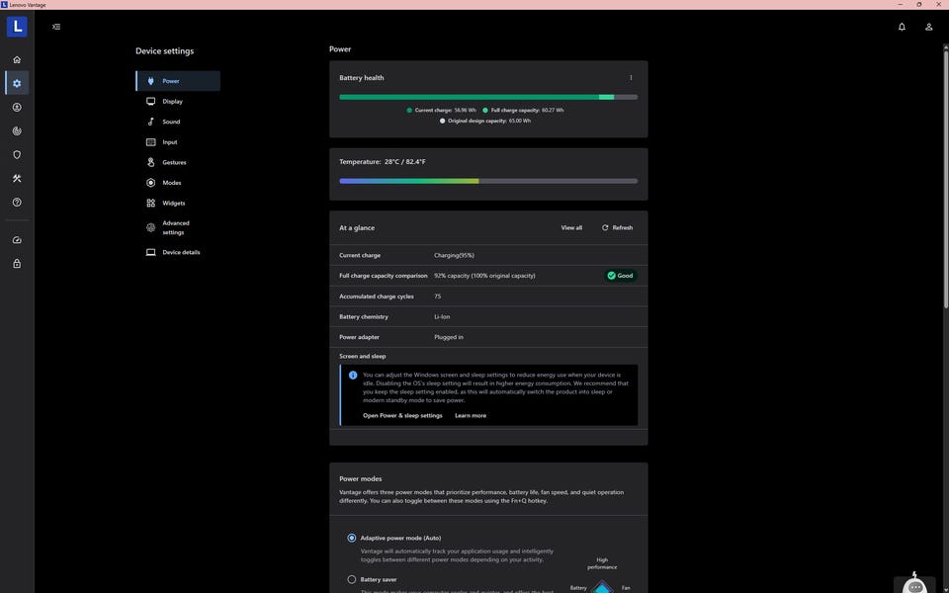The image size is (949, 593).
Task: Open the Smart performance radar icon
Action: [x=17, y=130]
